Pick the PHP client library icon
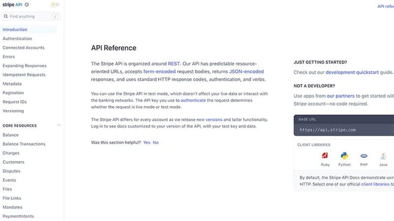The image size is (394, 221). [364, 156]
